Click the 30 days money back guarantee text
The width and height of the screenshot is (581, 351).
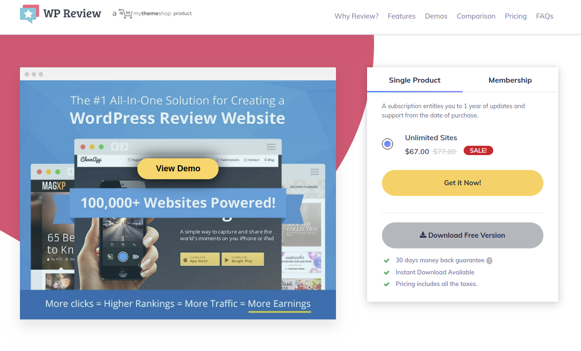click(440, 260)
